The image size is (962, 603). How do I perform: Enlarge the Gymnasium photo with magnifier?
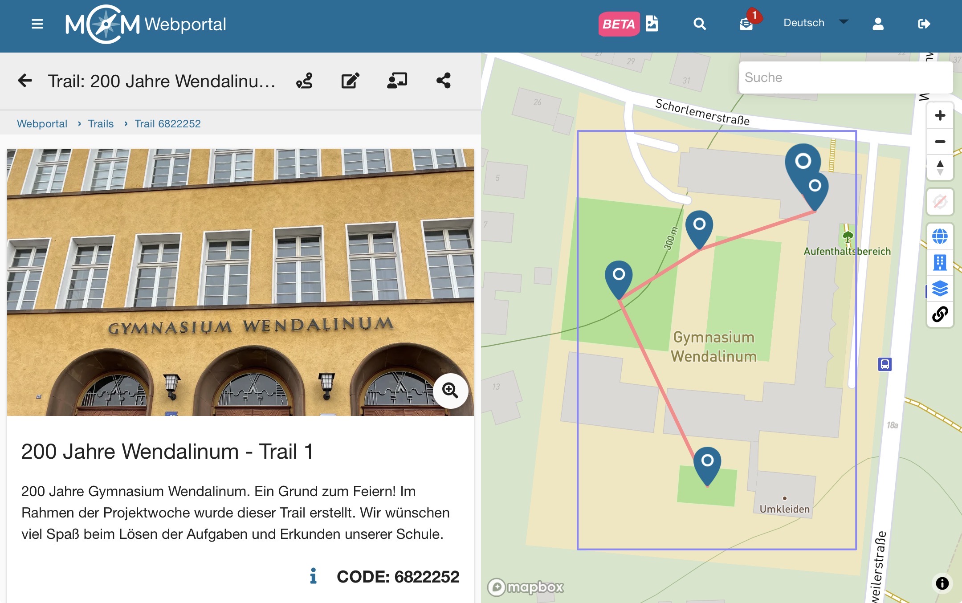450,391
